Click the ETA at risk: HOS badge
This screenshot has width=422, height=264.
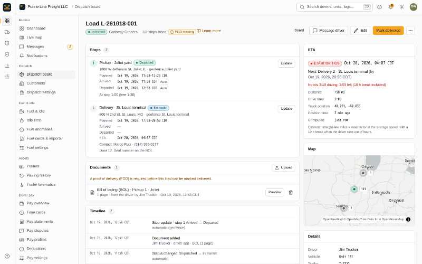coord(325,63)
